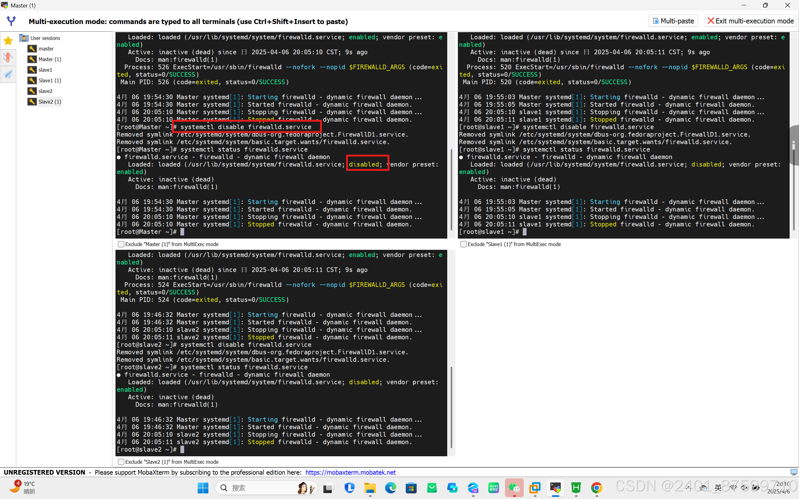The width and height of the screenshot is (799, 499).
Task: Exclude Slave2 (1) from MultiExec mode
Action: tap(121, 462)
